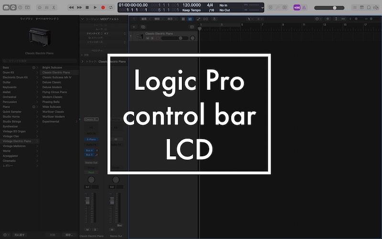
Task: Open the List Editors button
Action: click(x=355, y=8)
